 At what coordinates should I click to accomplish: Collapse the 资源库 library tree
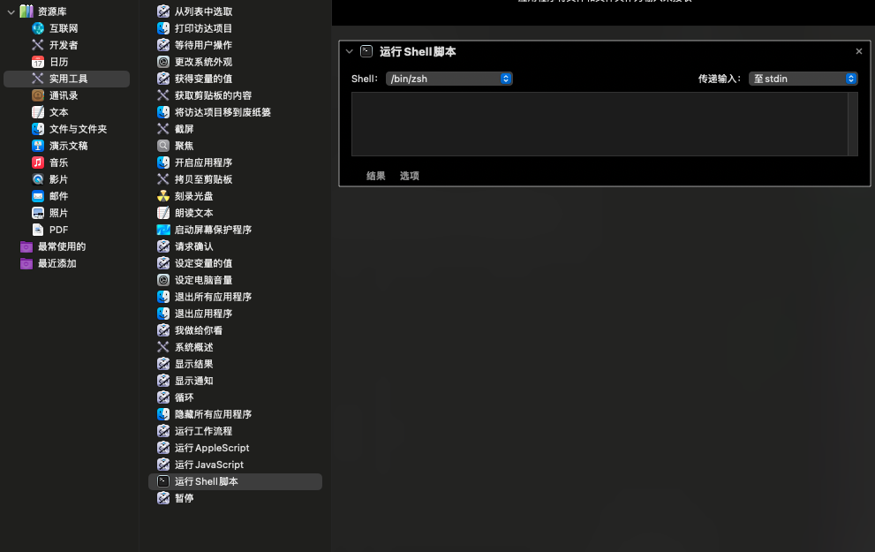11,11
